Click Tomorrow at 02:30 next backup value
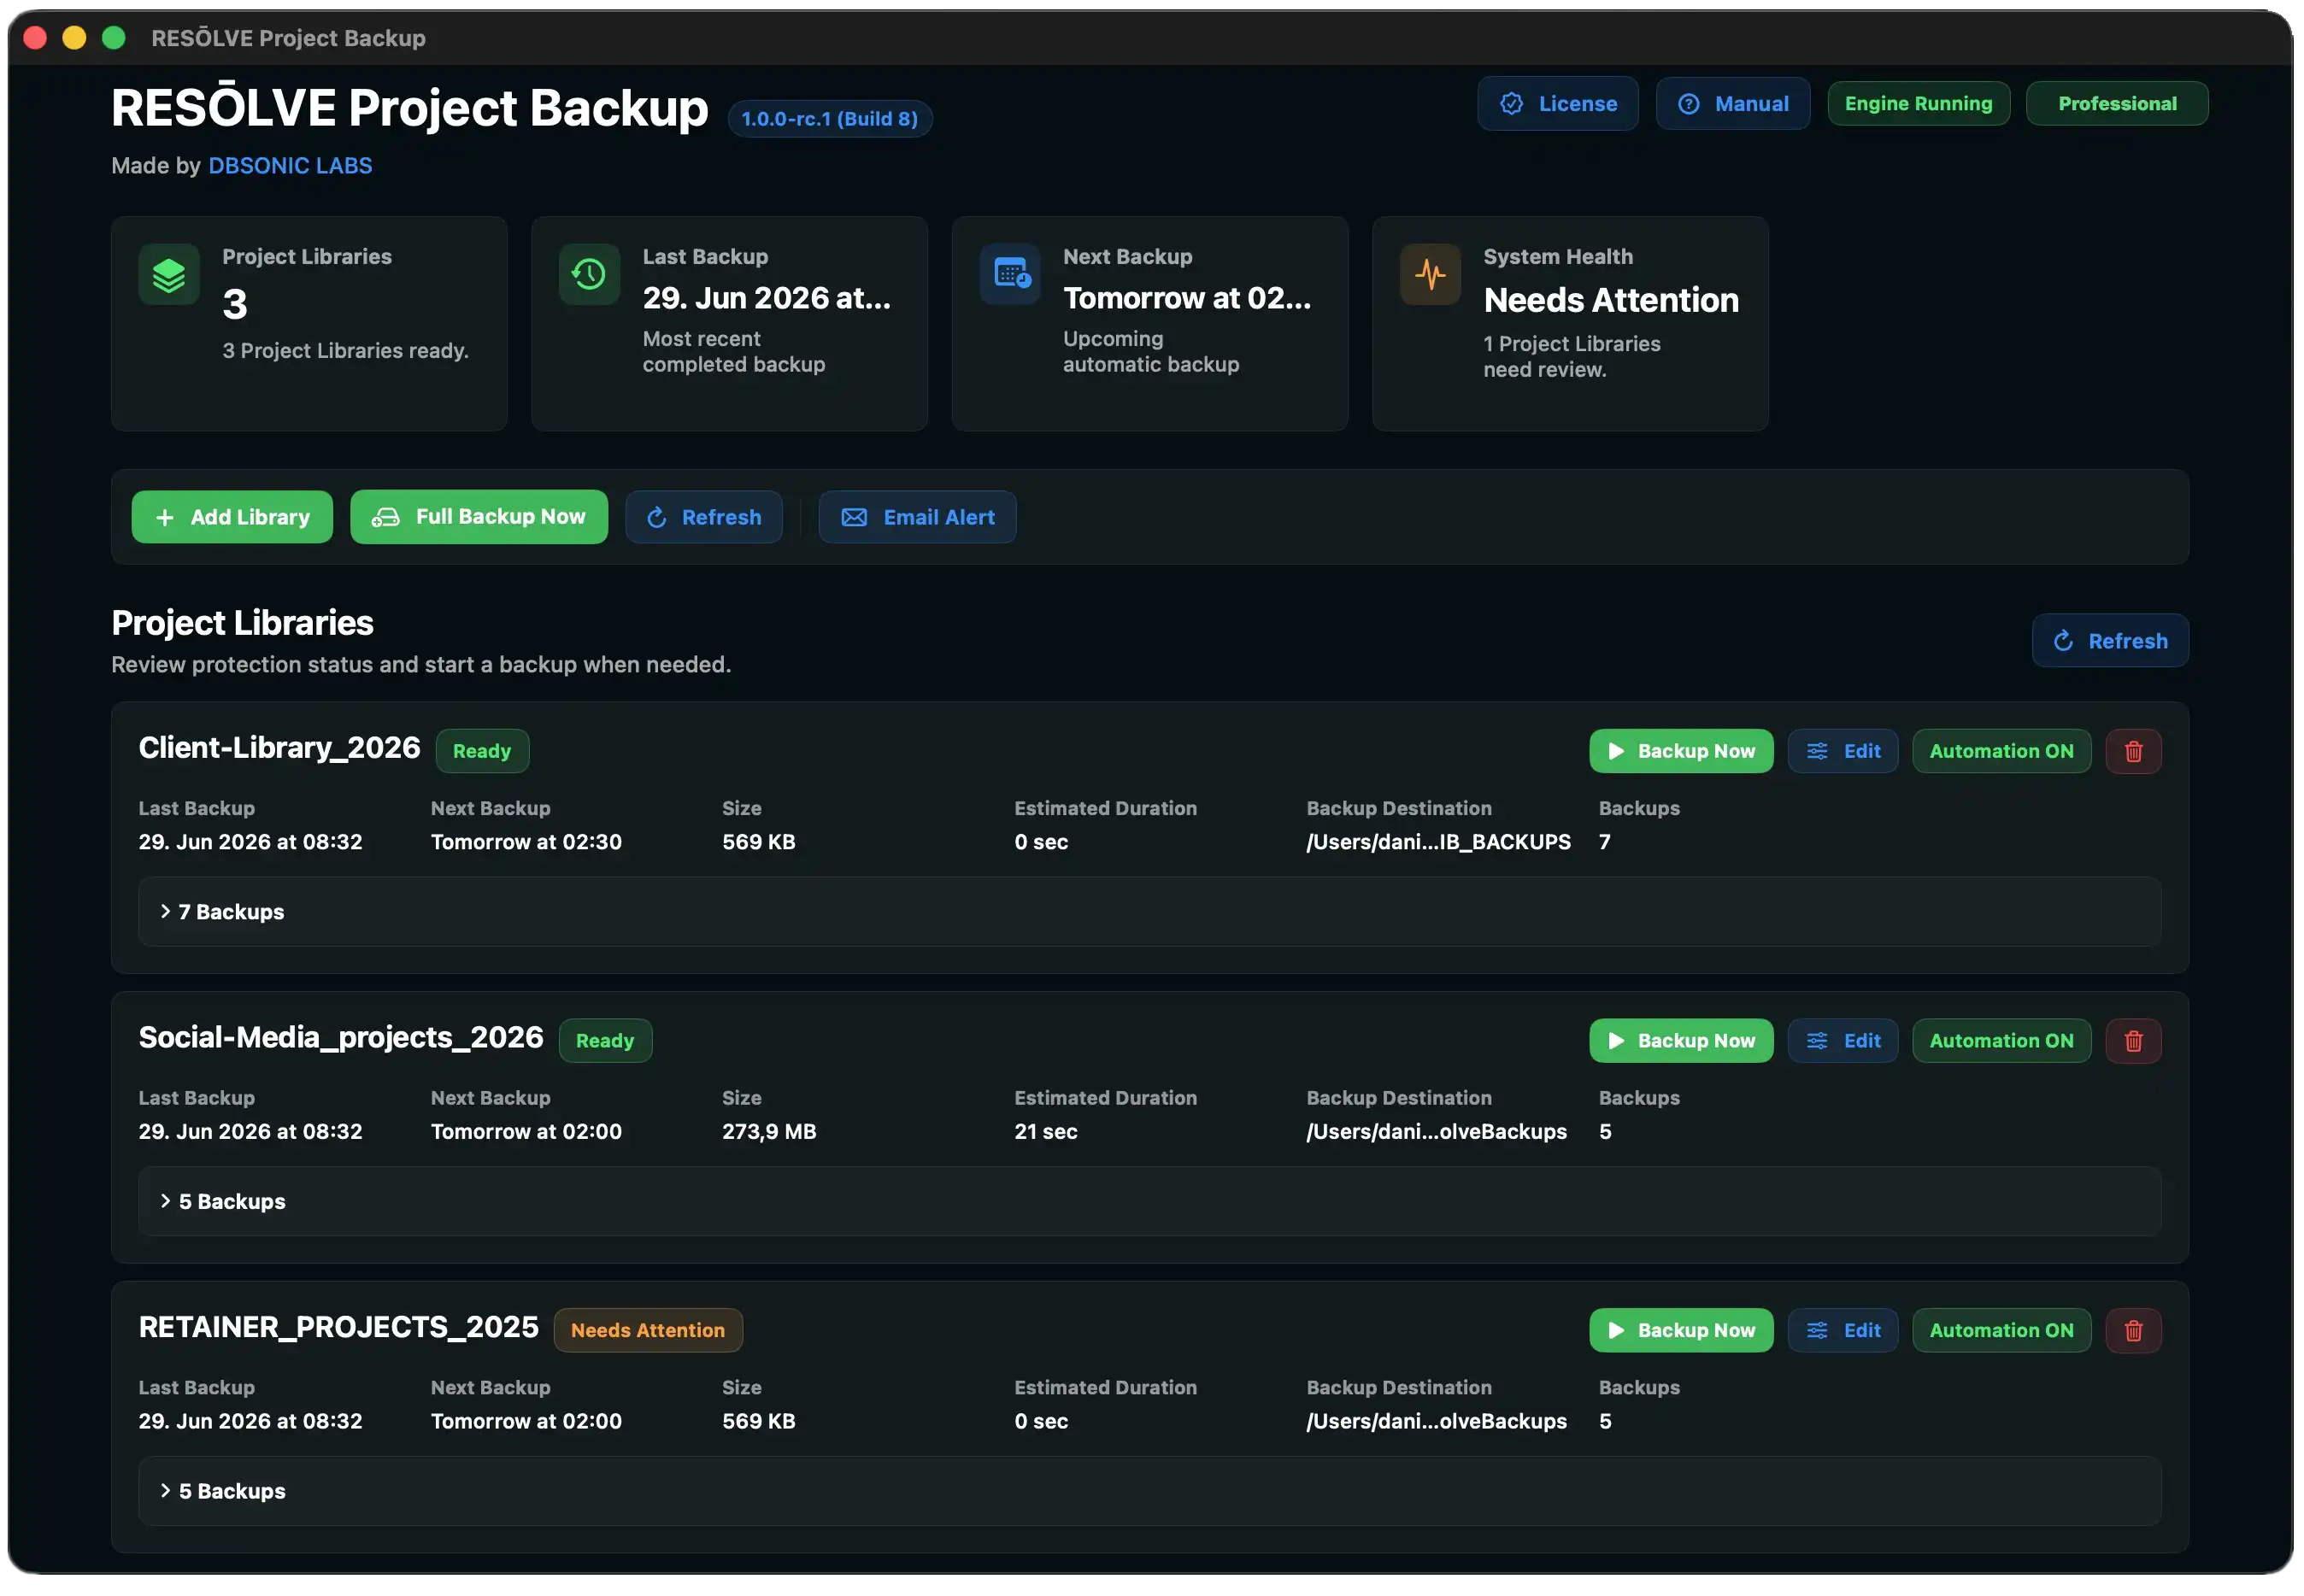The height and width of the screenshot is (1596, 2304). pyautogui.click(x=526, y=843)
